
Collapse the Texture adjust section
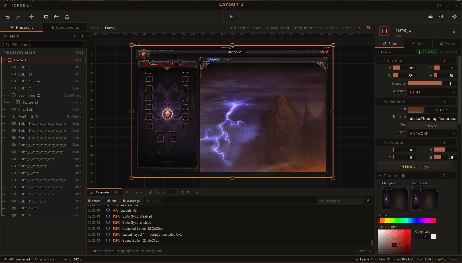tap(380, 176)
